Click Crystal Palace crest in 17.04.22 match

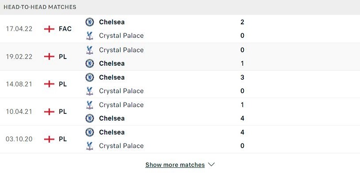coord(90,36)
